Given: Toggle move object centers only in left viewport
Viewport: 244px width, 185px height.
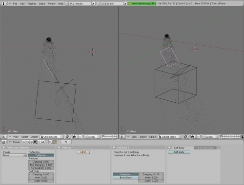Looking at the screenshot, I should pos(80,137).
